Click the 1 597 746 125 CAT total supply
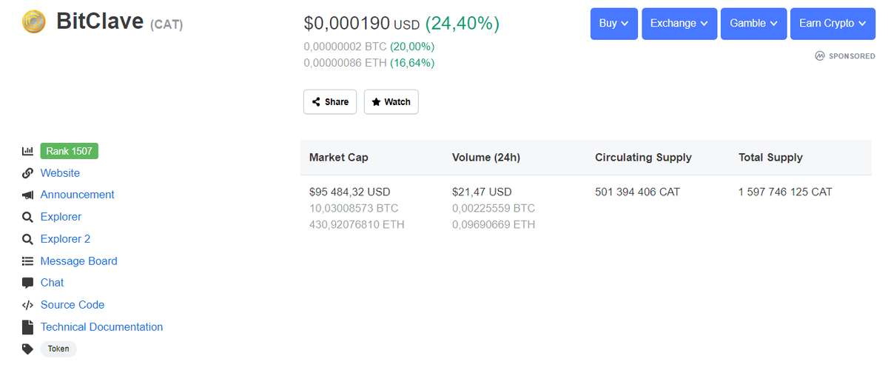Screen dimensions: 888x373 (785, 192)
